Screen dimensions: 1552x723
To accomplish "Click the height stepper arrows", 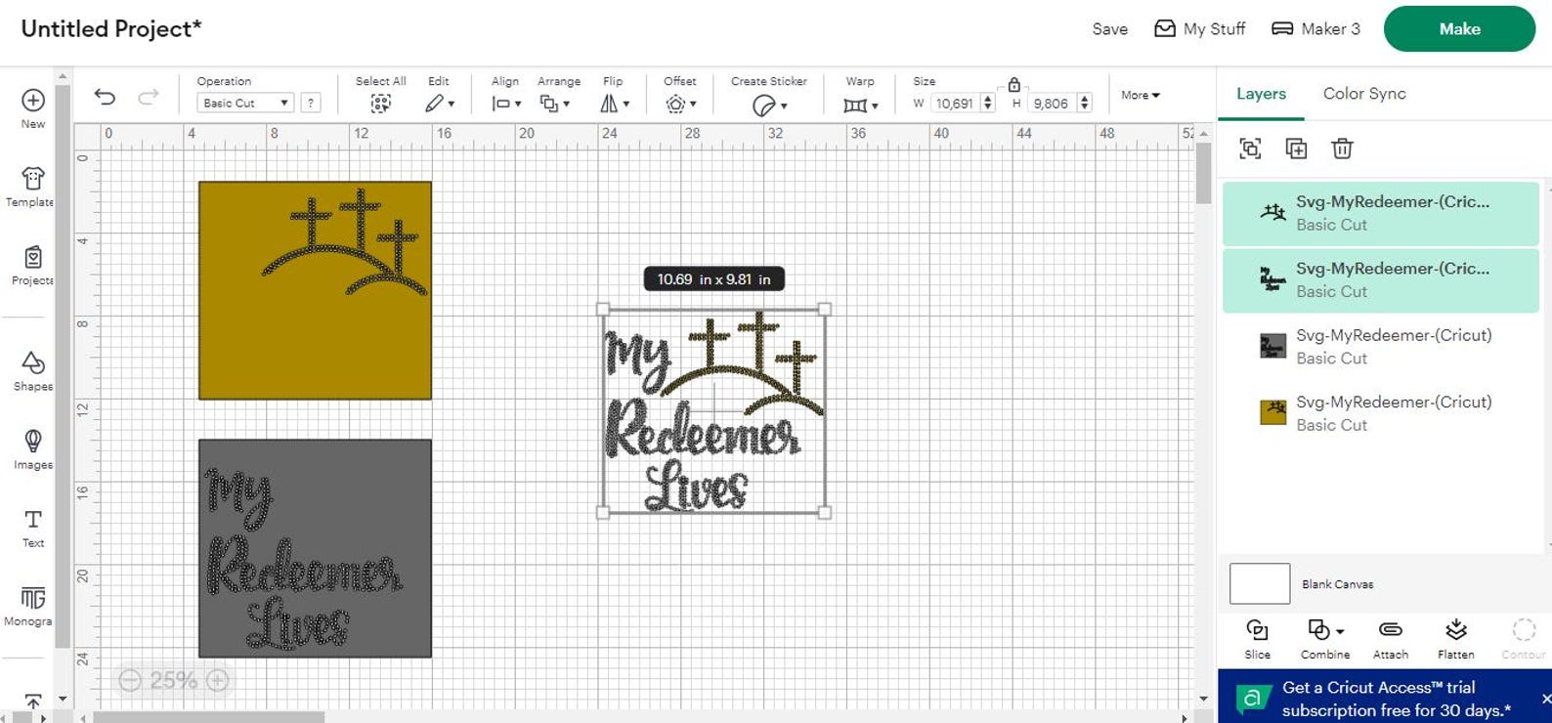I will (x=1084, y=103).
